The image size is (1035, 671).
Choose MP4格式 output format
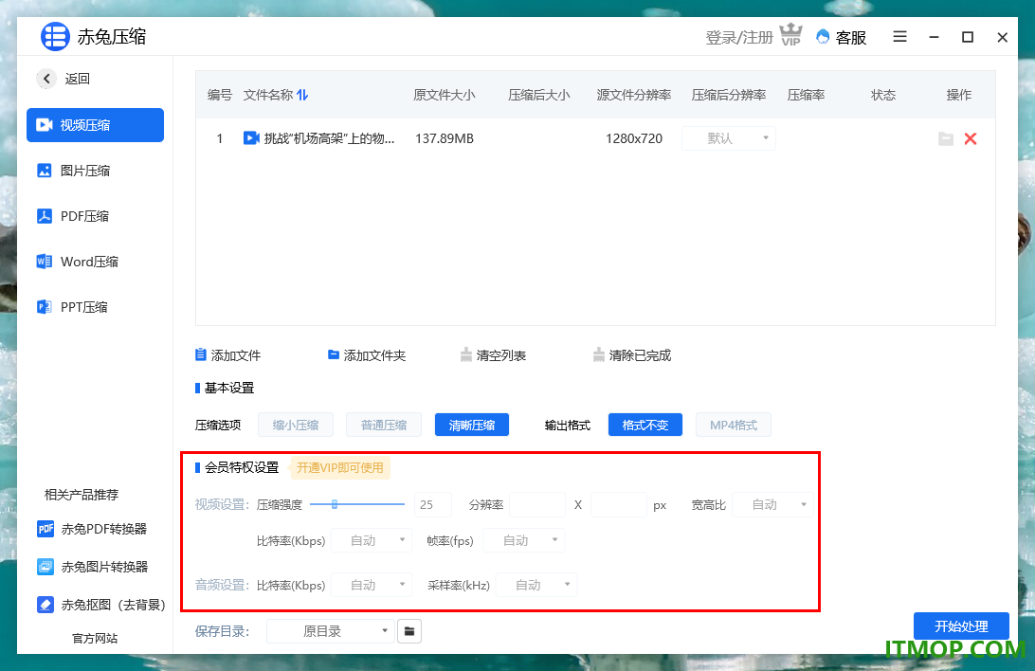click(x=734, y=425)
